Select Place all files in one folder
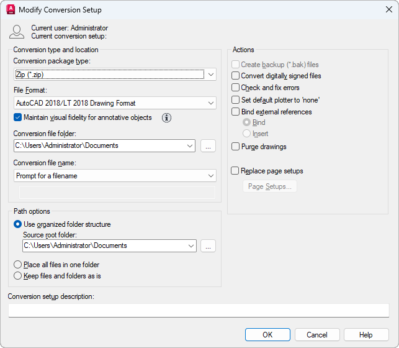This screenshot has width=399, height=348. [18, 265]
